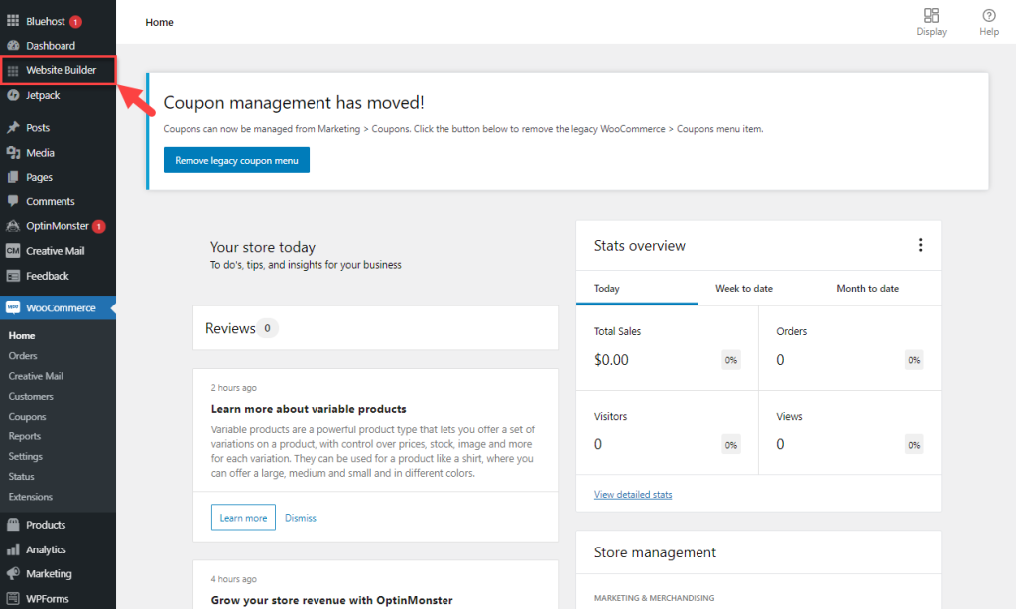1016x609 pixels.
Task: Open WooCommerce Settings submenu
Action: (25, 456)
